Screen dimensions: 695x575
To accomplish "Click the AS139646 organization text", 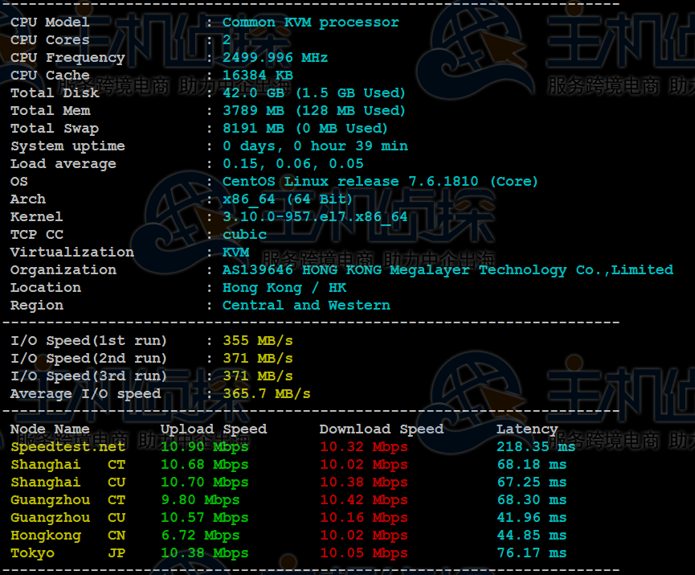I will [448, 270].
